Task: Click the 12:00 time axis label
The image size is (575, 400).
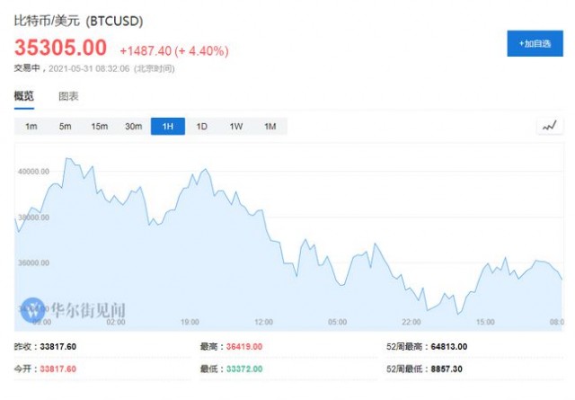Action: (x=263, y=322)
